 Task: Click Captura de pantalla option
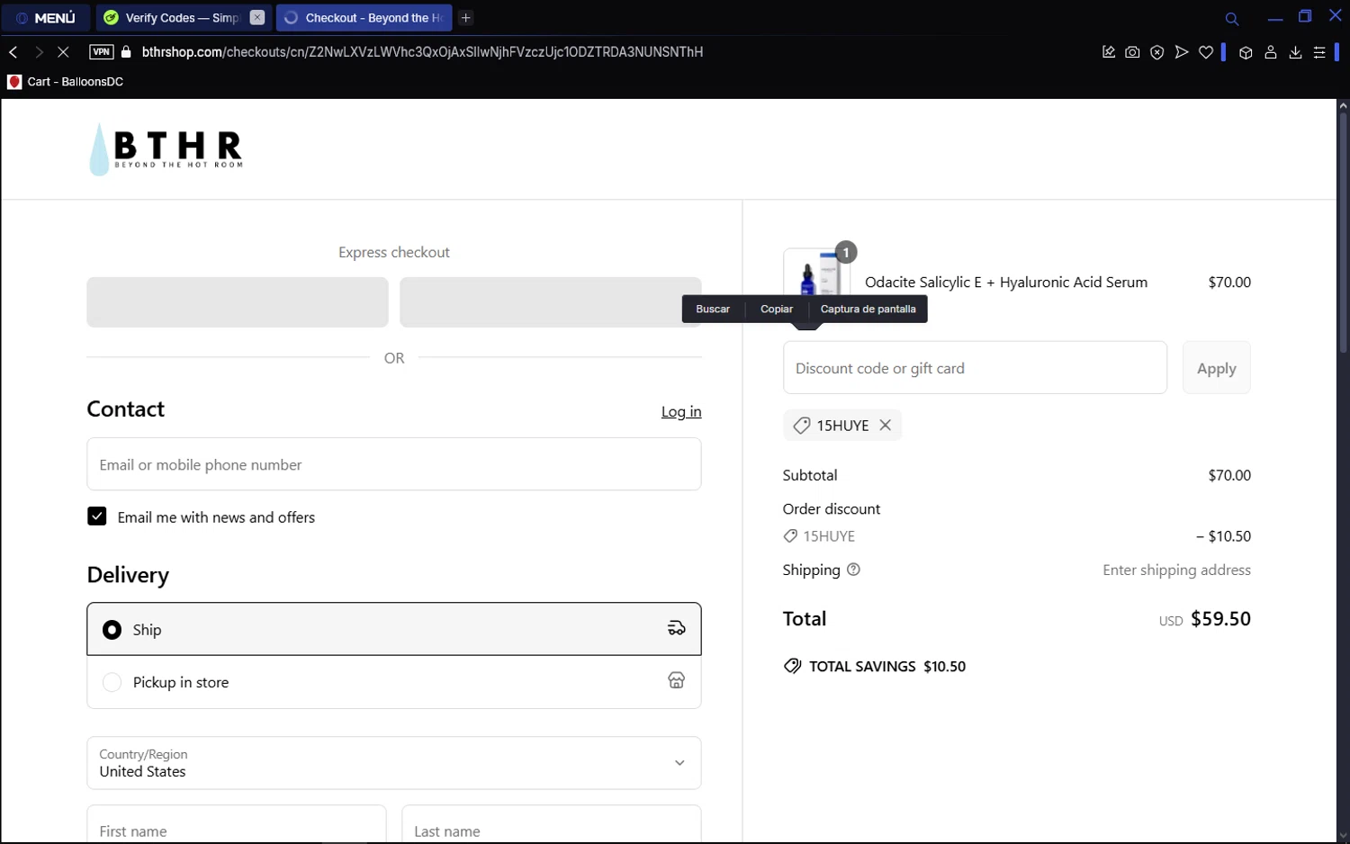click(x=868, y=309)
